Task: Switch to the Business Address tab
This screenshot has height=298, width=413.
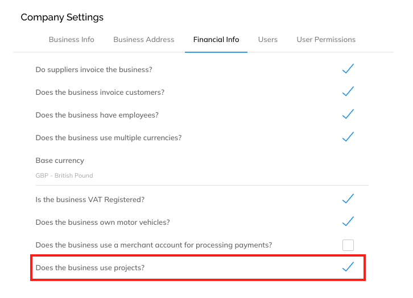Action: [x=144, y=39]
